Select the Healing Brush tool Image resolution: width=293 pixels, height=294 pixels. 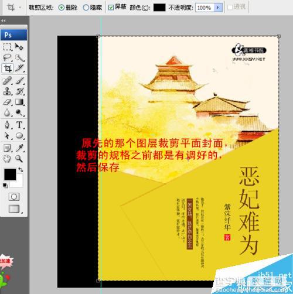[7, 81]
